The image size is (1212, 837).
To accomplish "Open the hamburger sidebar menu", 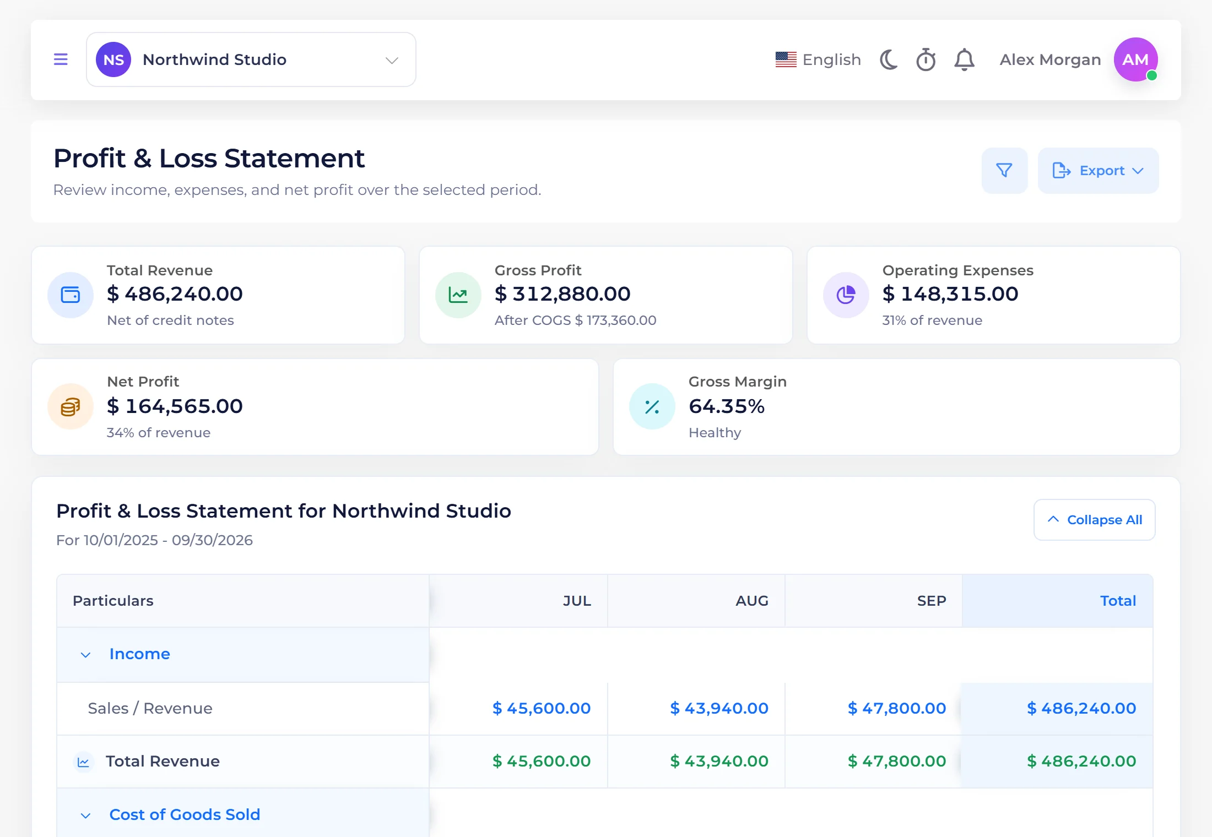I will tap(61, 59).
